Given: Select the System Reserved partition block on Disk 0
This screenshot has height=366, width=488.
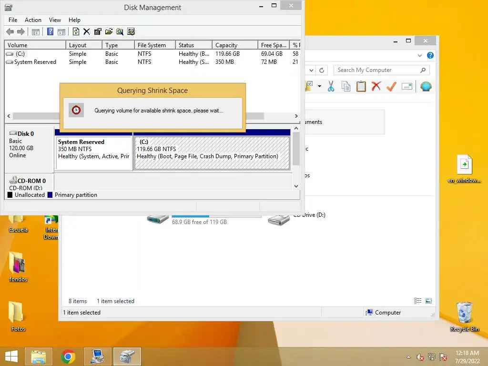Looking at the screenshot, I should point(94,153).
